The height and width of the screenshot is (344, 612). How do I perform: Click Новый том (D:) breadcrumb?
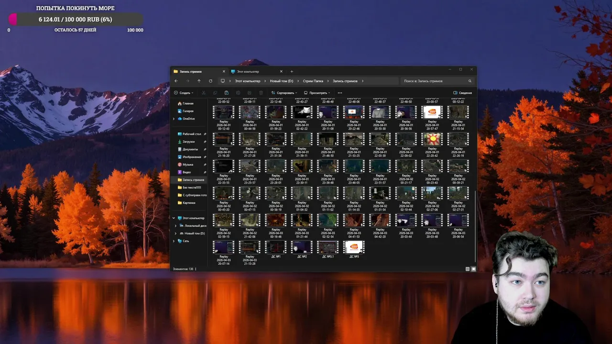click(x=282, y=81)
